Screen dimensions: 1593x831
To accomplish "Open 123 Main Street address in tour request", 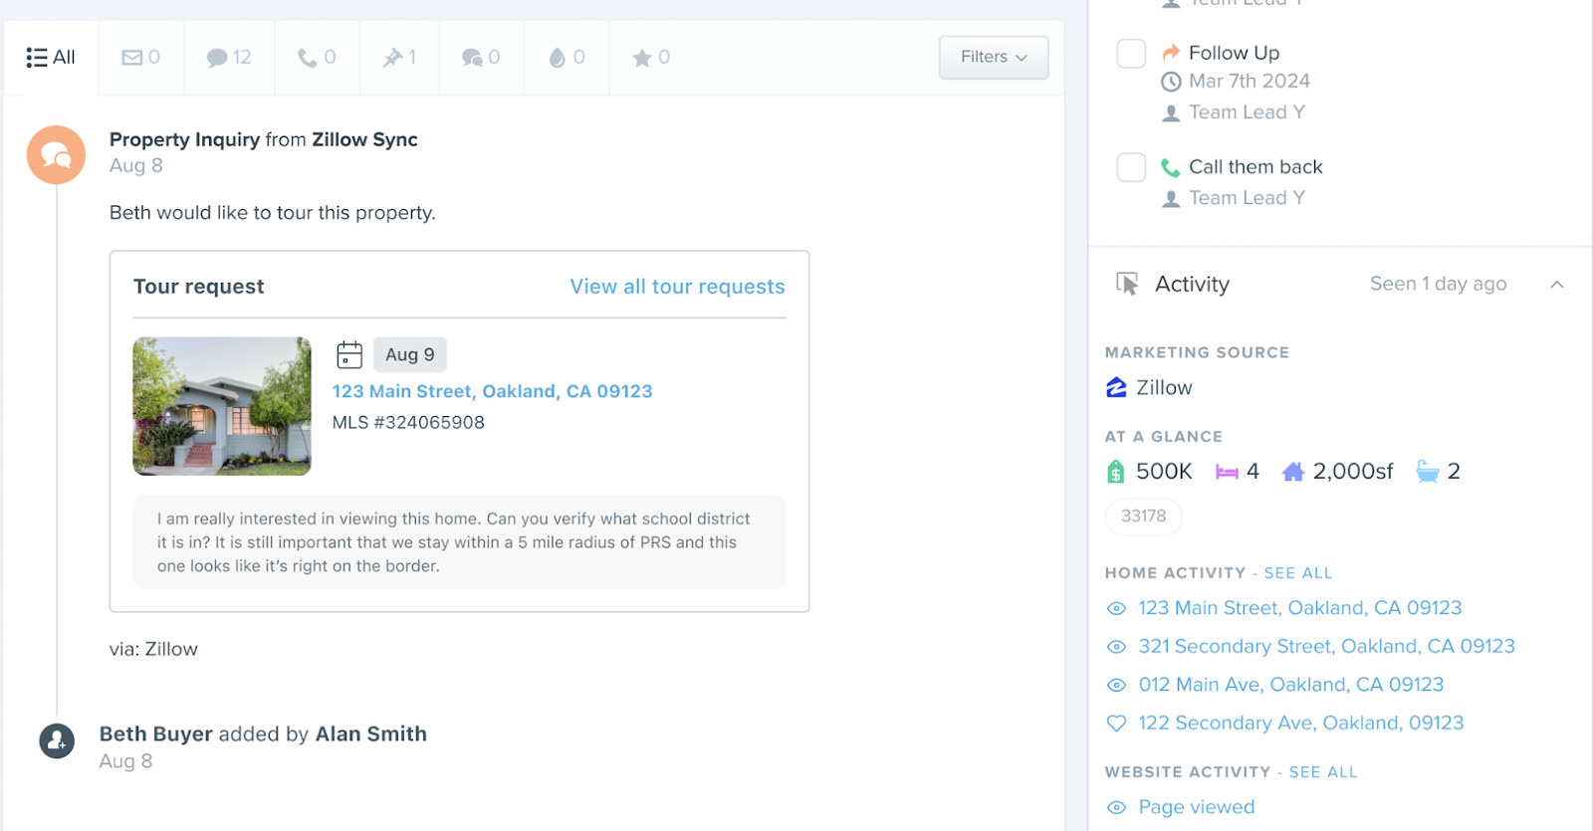I will pos(492,391).
